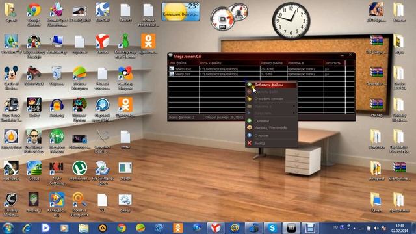The height and width of the screenshot is (234, 416).
Task: Select the Violett desktop shortcut
Action: pos(34,107)
